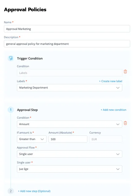
Task: Open the Amount condition dropdown
Action: [x=69, y=124]
